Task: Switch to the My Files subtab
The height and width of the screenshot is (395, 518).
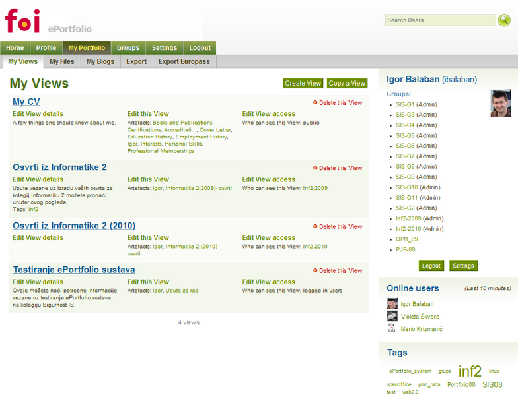Action: 62,62
